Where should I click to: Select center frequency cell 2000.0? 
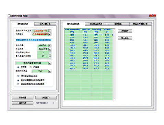click(72, 53)
